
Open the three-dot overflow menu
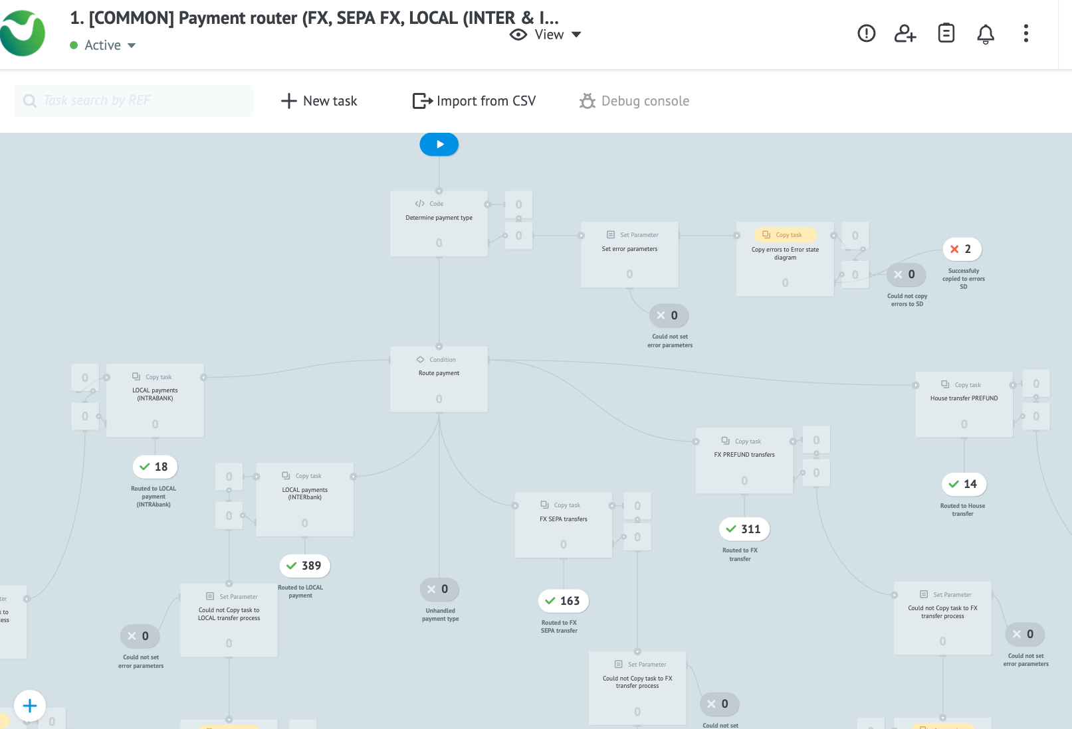[1025, 33]
